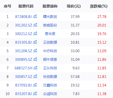Sort by 涨跌幅(%) column header
The image size is (113, 98).
point(99,6)
